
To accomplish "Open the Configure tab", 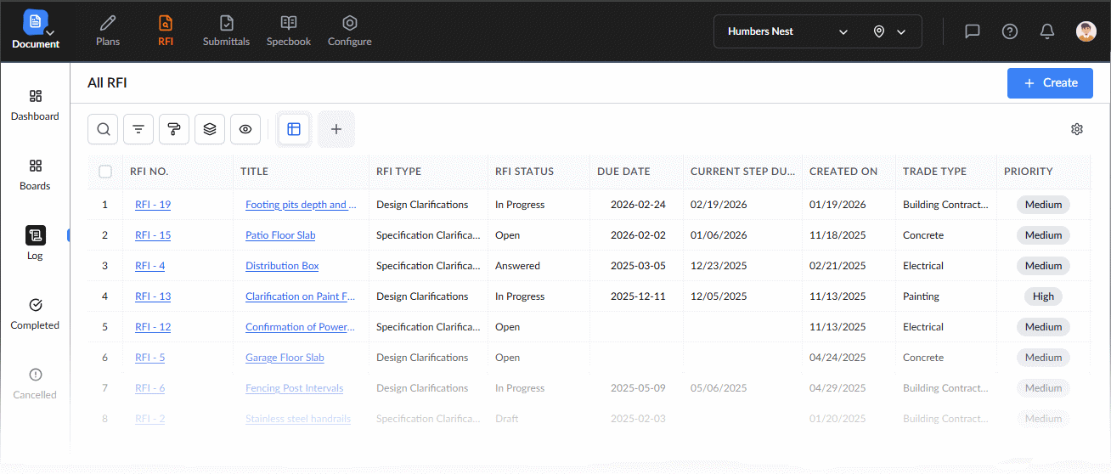I will tap(350, 31).
